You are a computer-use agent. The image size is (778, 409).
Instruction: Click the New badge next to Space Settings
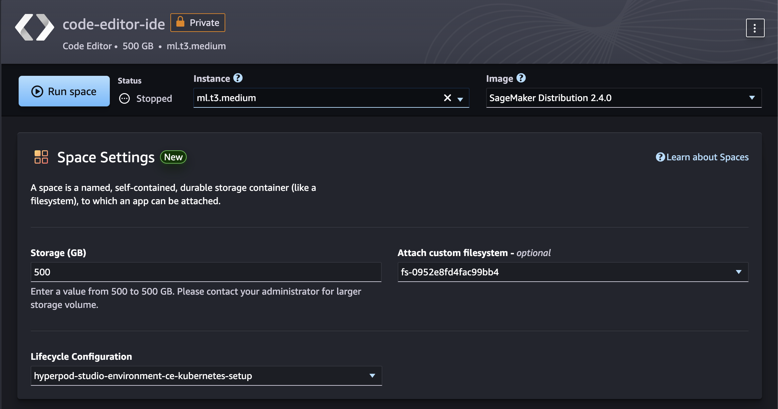point(173,157)
